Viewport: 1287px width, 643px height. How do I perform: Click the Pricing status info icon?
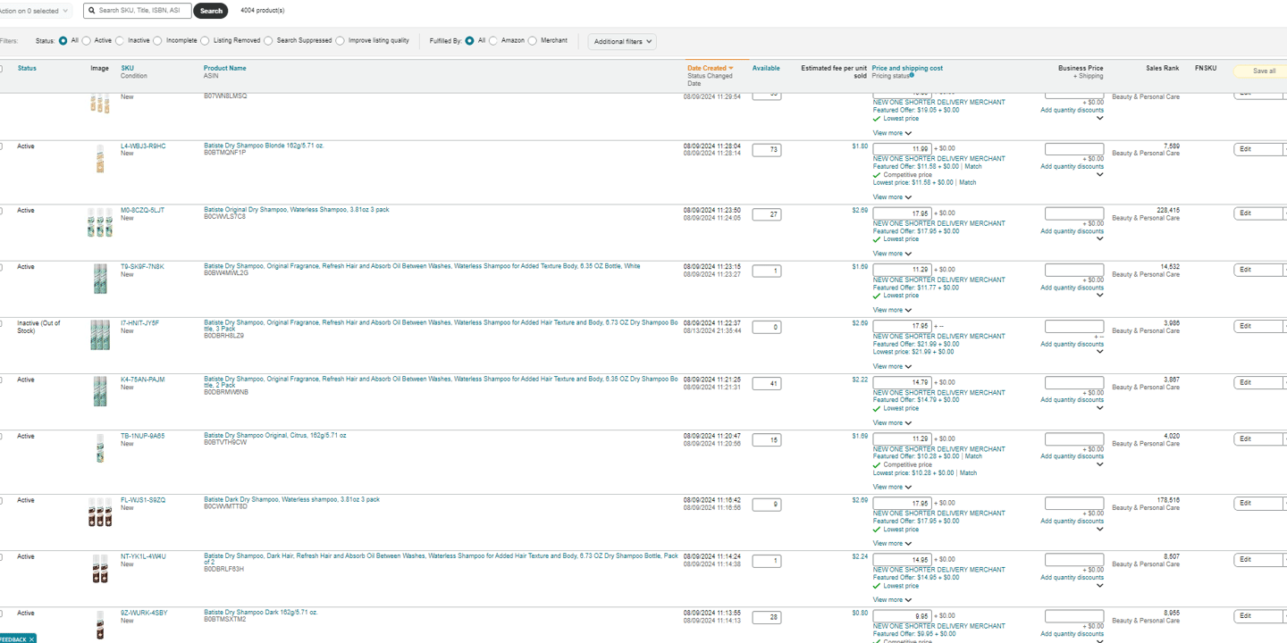point(912,75)
